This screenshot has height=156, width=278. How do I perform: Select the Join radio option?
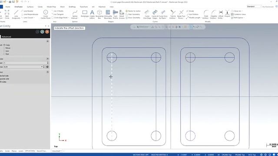click(4, 51)
